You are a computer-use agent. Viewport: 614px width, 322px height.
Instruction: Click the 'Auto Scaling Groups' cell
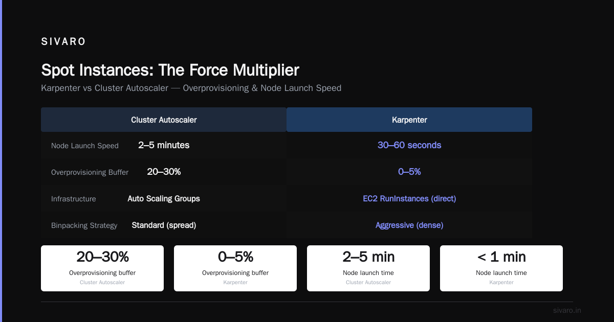(164, 198)
